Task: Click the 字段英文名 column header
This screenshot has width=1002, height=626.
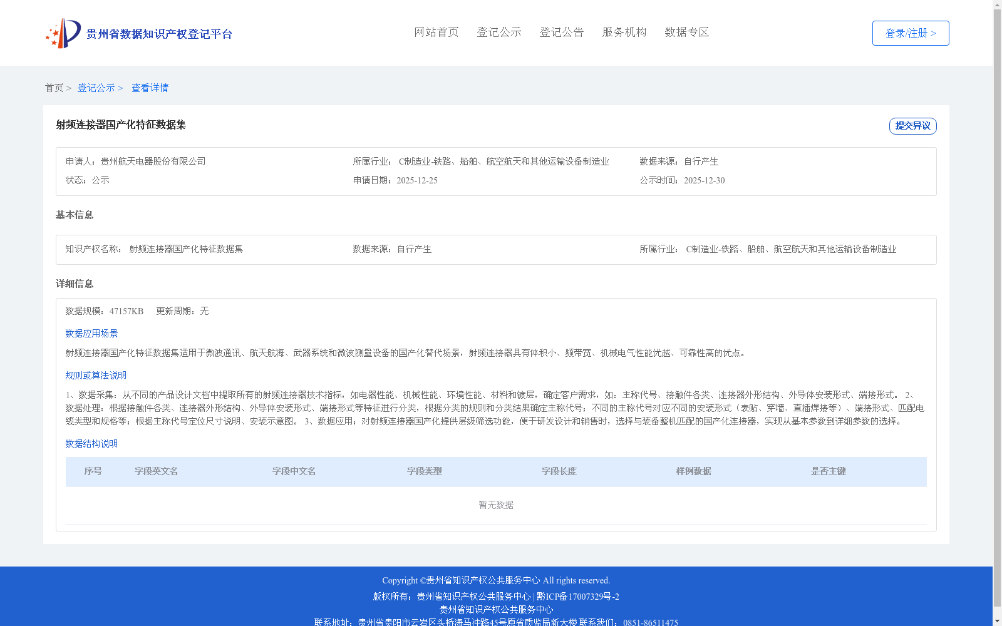Action: [157, 471]
